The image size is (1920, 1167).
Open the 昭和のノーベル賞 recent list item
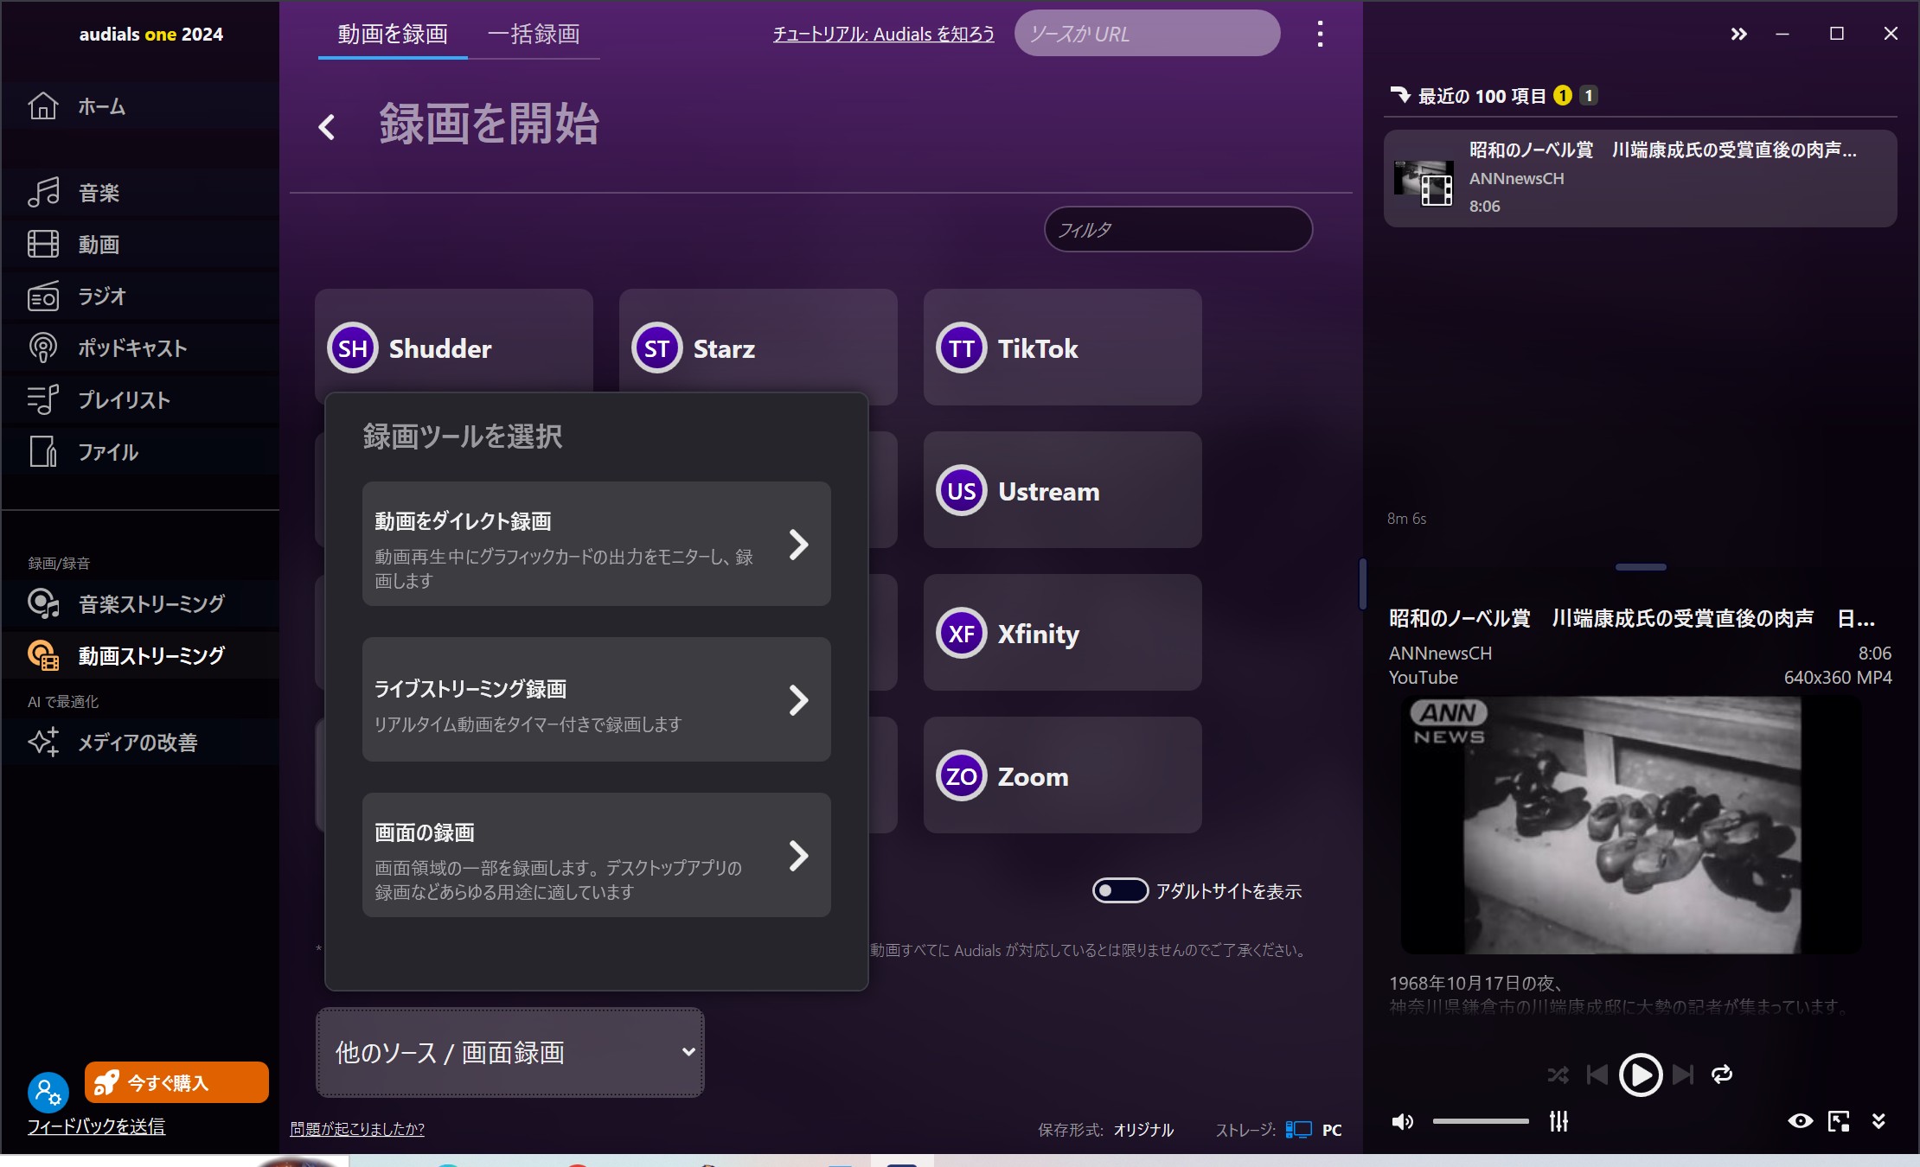(1640, 178)
